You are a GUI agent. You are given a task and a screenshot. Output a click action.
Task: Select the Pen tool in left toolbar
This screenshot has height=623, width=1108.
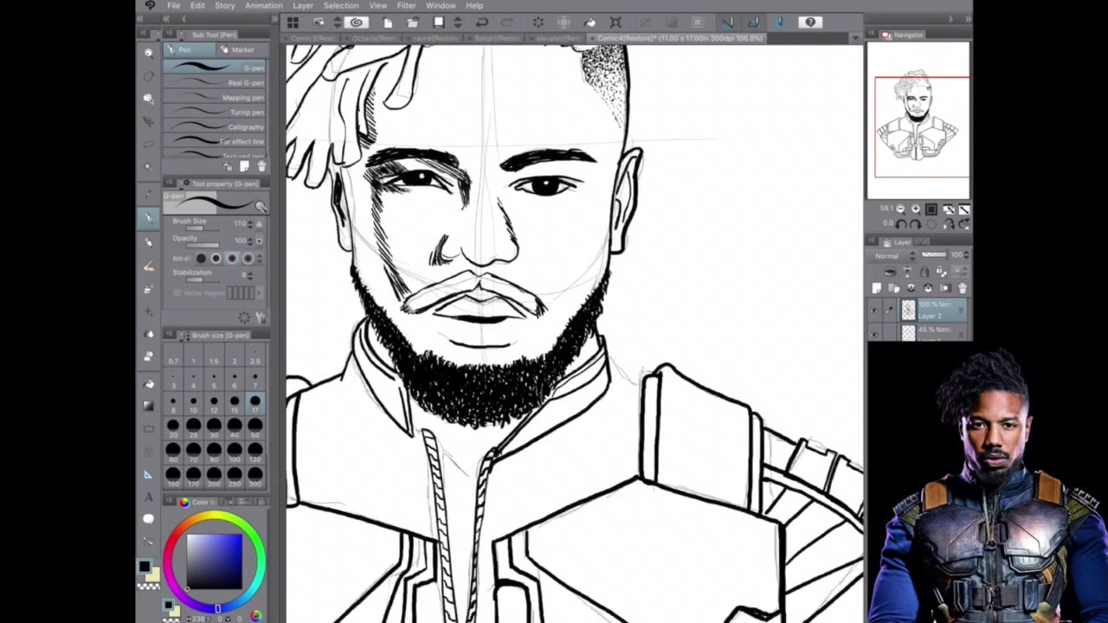point(149,219)
